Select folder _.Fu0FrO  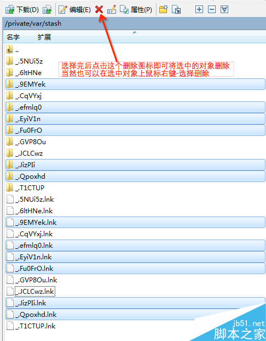point(135,130)
